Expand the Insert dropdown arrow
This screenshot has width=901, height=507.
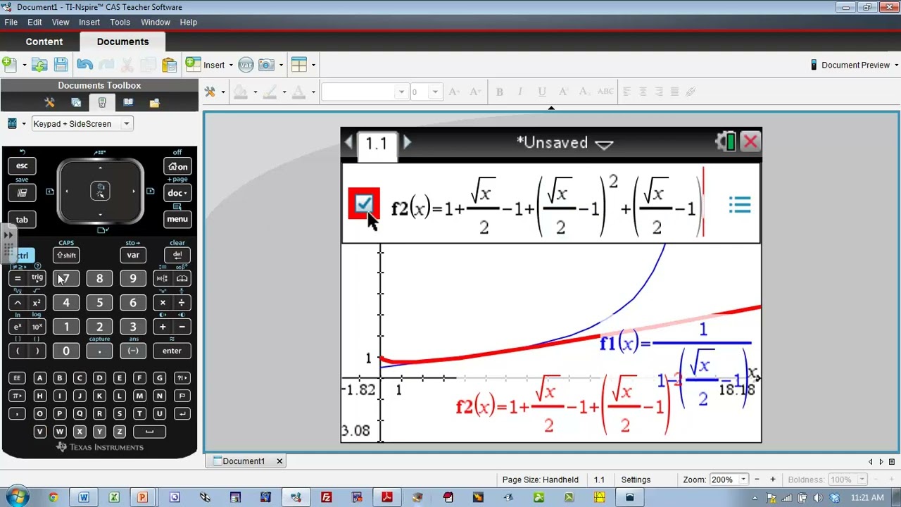click(231, 65)
